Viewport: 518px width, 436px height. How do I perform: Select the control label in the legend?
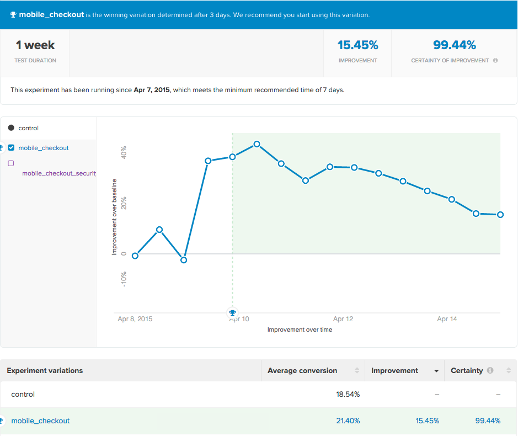tap(29, 128)
